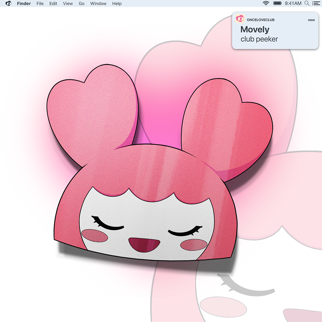Expand the Go menu
The image size is (322, 322).
(x=81, y=3)
